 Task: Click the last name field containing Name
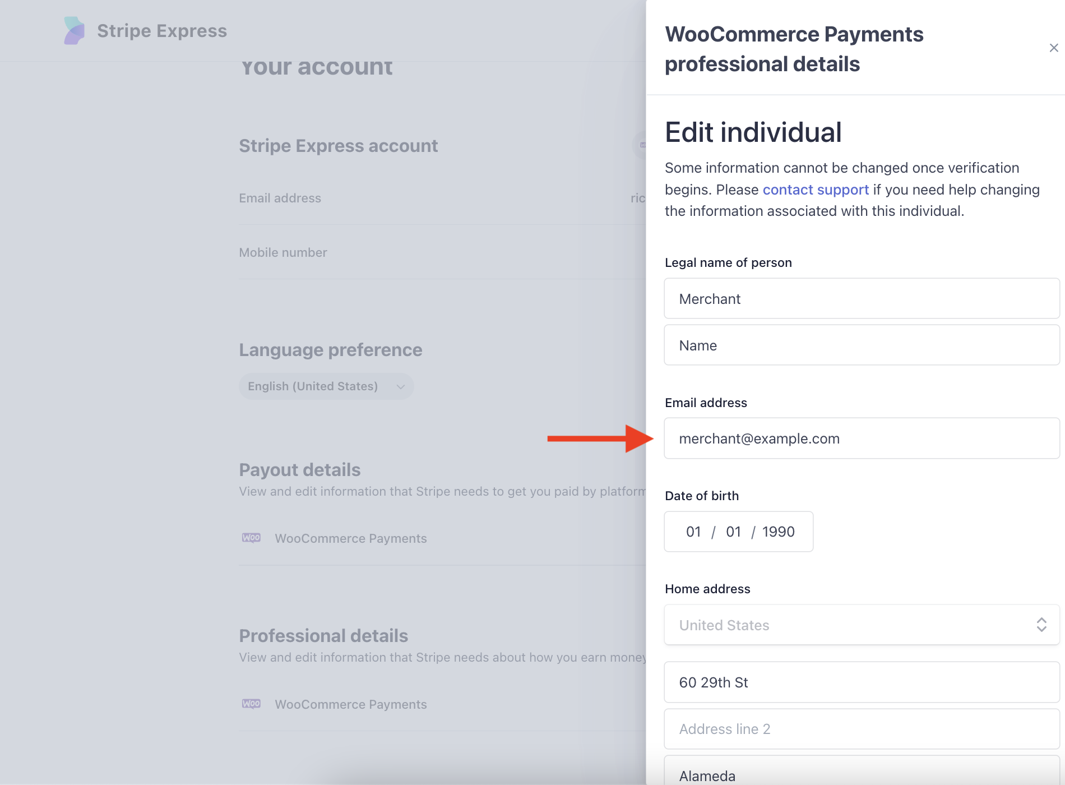862,345
